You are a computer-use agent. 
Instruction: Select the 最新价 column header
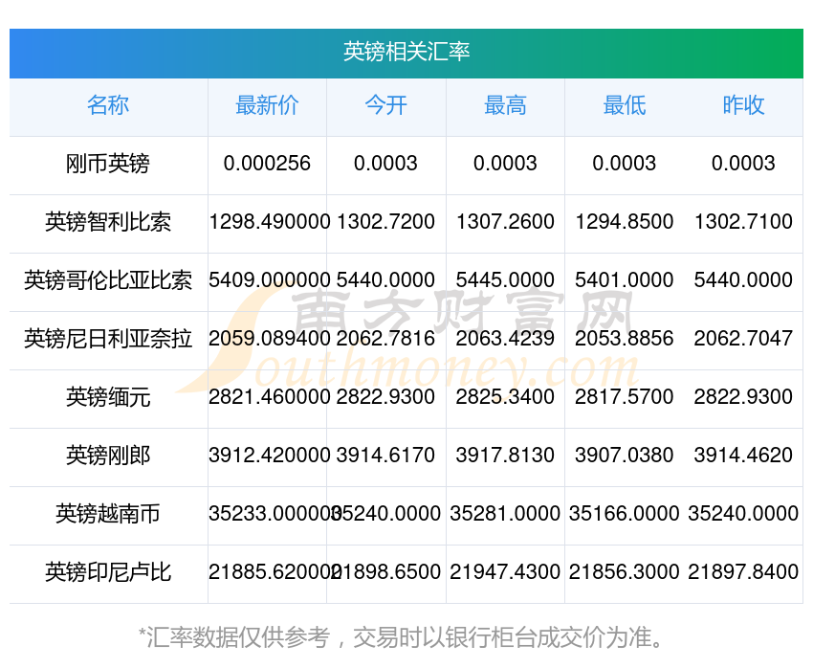[x=267, y=105]
